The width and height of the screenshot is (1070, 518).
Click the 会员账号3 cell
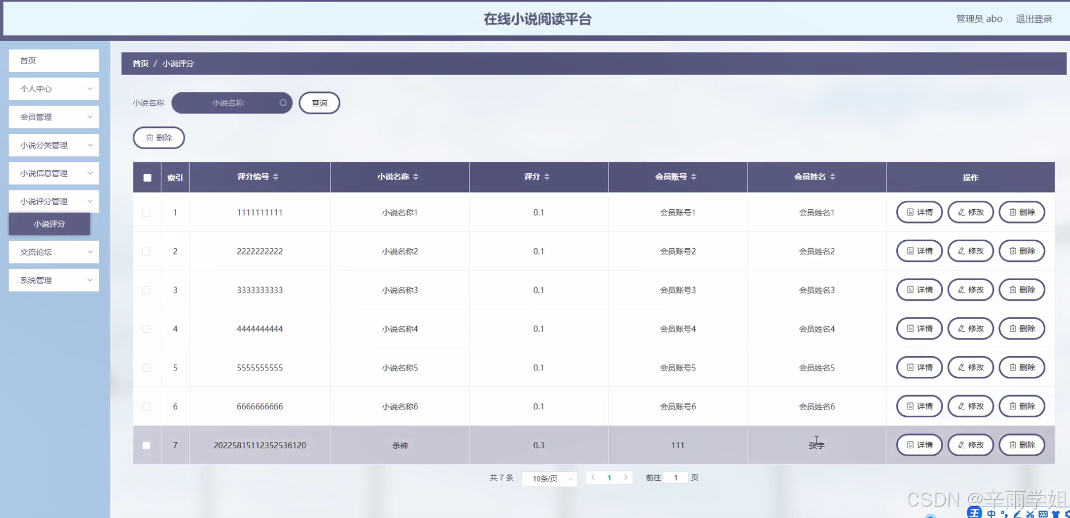tap(678, 290)
